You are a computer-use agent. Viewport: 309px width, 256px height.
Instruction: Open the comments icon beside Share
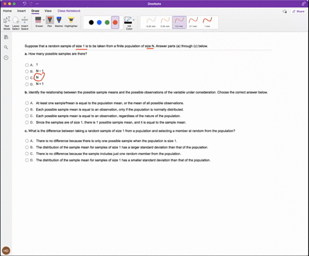285,12
